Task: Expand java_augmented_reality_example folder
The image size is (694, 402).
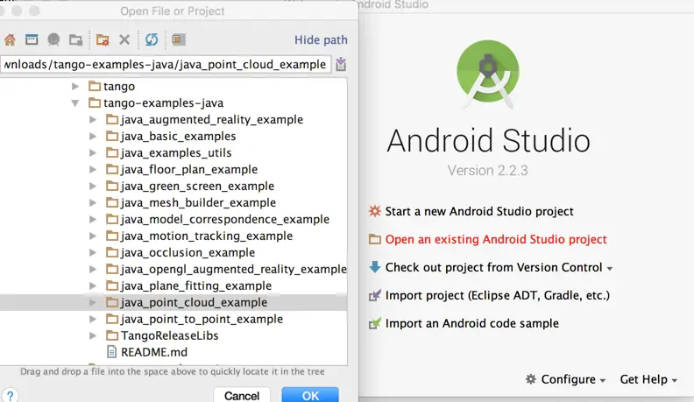Action: click(93, 119)
